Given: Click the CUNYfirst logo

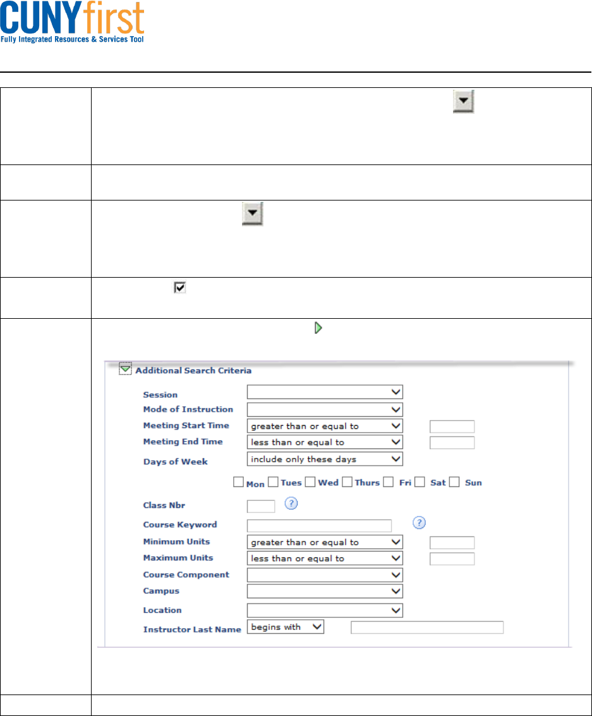Looking at the screenshot, I should (x=72, y=22).
